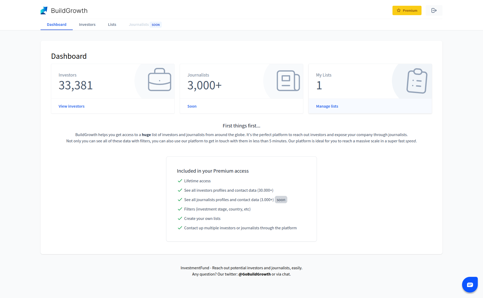
Task: Click the logout icon button
Action: pyautogui.click(x=434, y=10)
